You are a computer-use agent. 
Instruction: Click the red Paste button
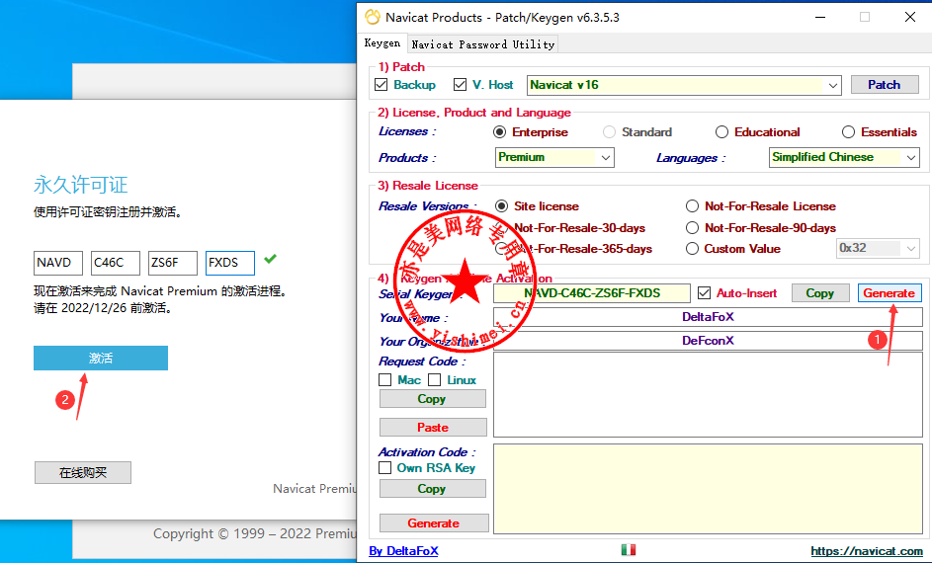[x=433, y=427]
